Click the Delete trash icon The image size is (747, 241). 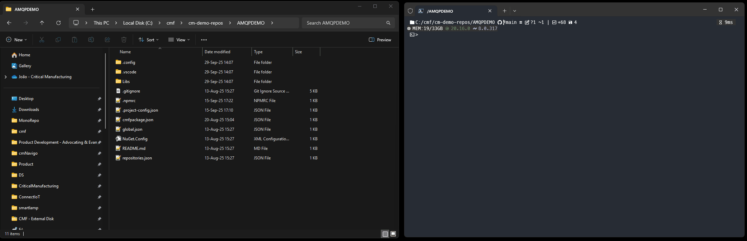coord(124,40)
